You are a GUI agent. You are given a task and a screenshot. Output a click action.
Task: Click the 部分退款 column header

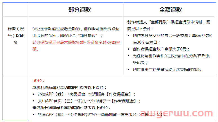coord(80,10)
